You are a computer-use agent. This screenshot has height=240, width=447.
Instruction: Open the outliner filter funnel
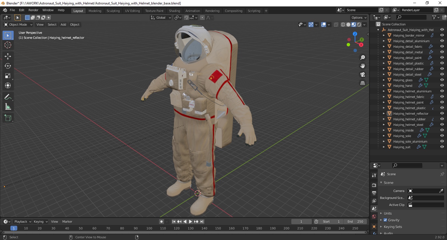point(434,17)
